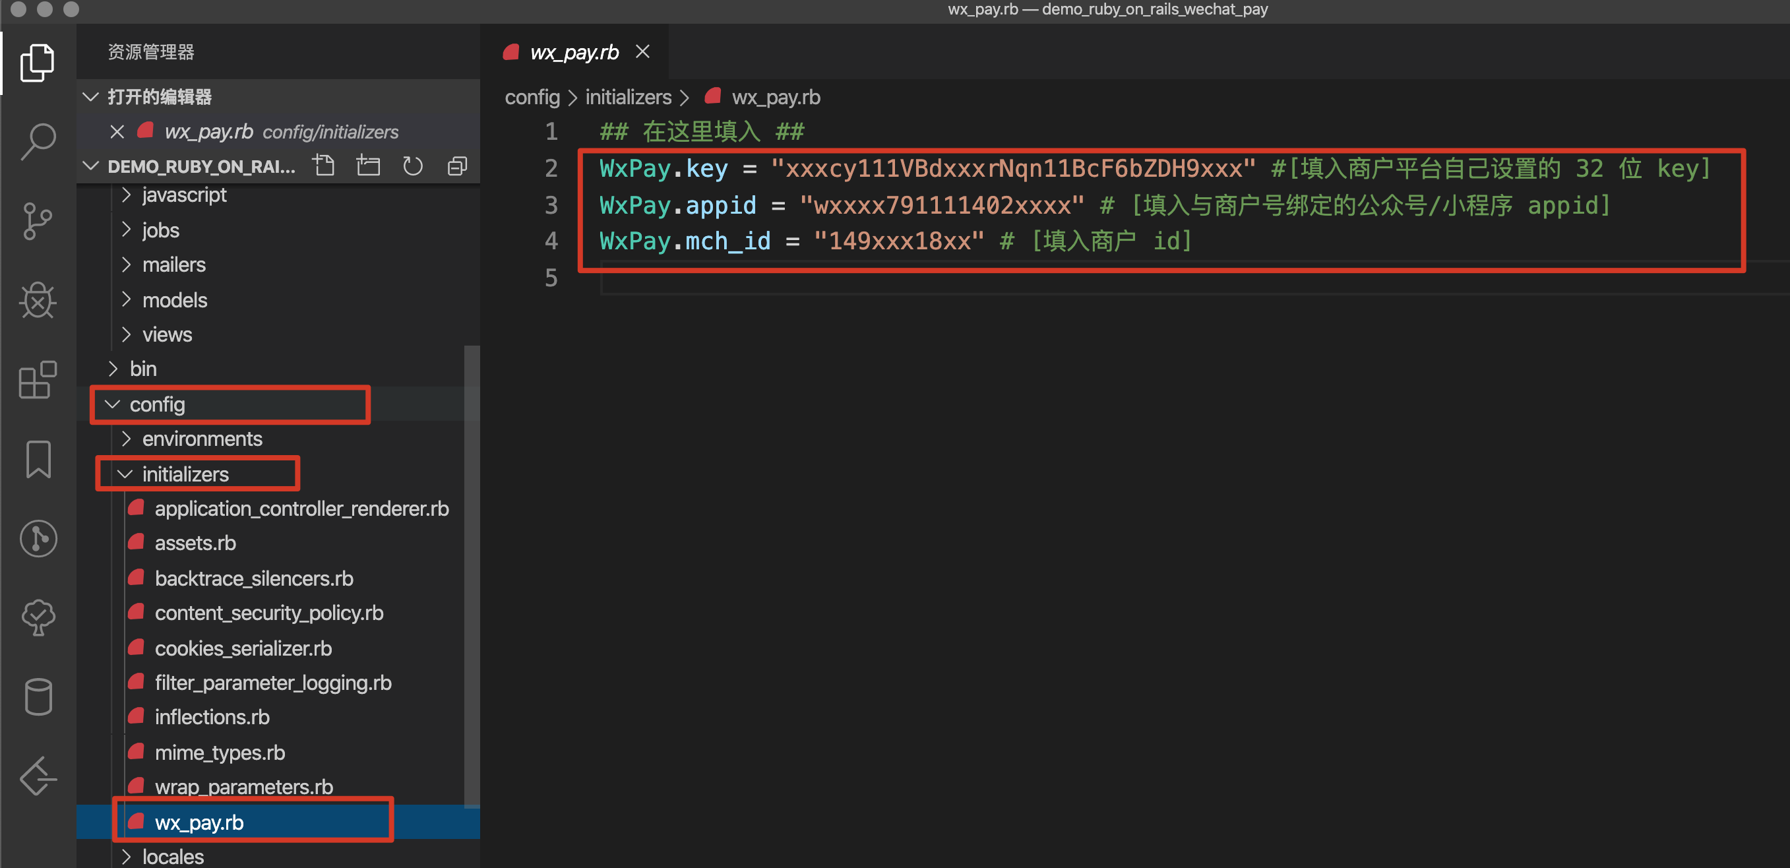Open assets.rb in the file tree
This screenshot has height=868, width=1790.
[195, 543]
